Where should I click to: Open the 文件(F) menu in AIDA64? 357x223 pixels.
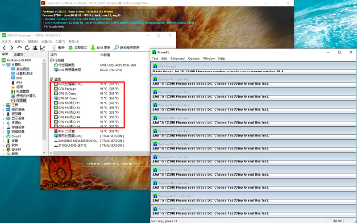tap(6, 41)
